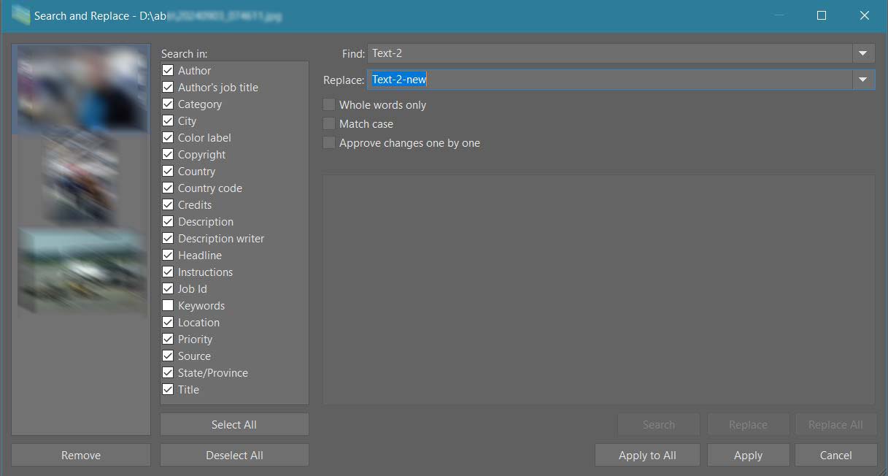Toggle the Description checkbox
Image resolution: width=888 pixels, height=476 pixels.
coord(168,222)
